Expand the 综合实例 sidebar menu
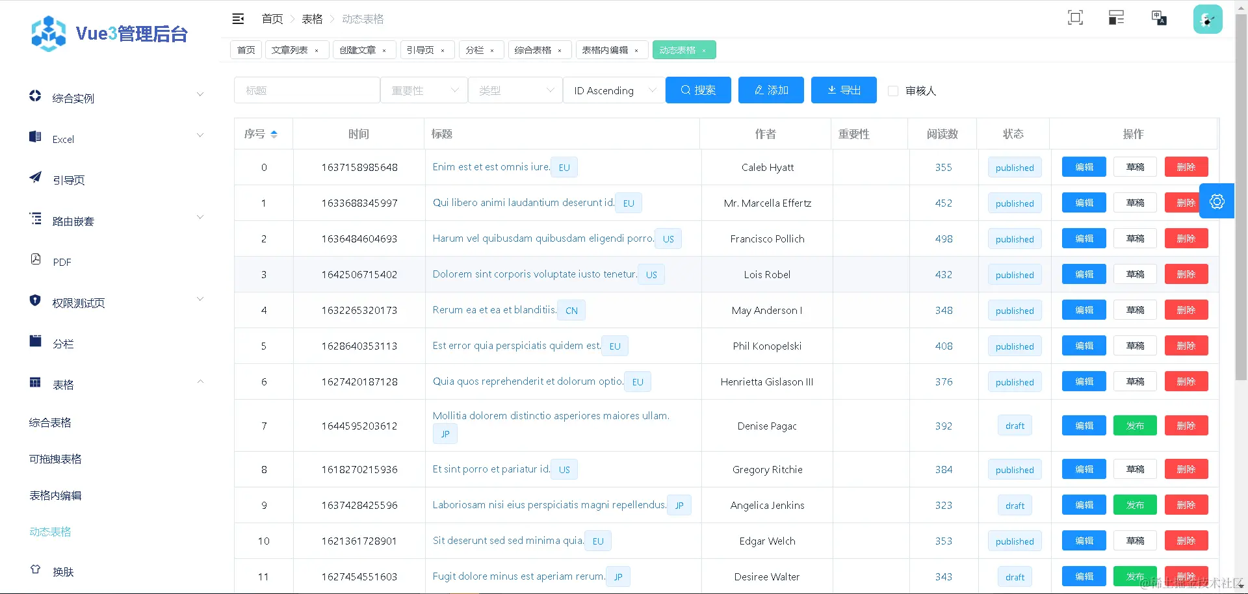This screenshot has height=594, width=1248. 200,94
